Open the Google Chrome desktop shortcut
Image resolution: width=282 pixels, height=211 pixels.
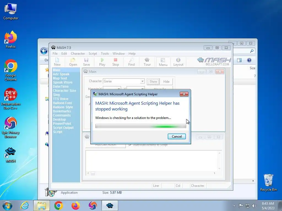tap(11, 70)
